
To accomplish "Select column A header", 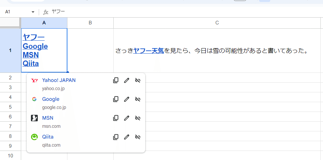I will coord(44,23).
